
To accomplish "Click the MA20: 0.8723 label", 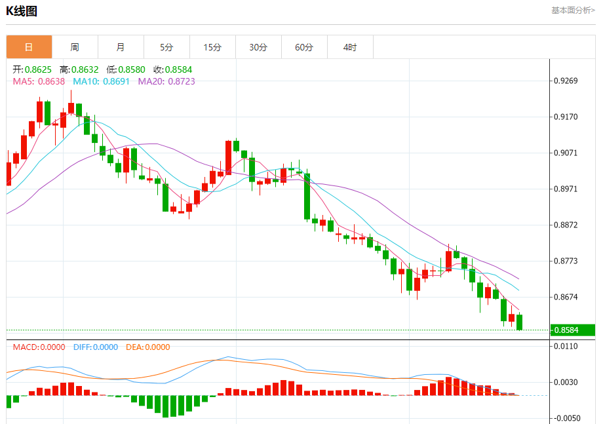I will [x=166, y=81].
